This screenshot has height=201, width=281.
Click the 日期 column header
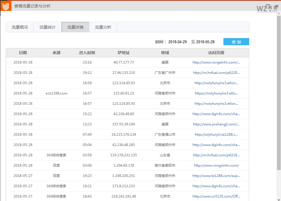click(x=23, y=53)
